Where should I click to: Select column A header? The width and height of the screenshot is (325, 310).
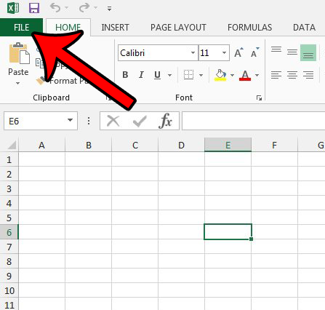click(41, 145)
